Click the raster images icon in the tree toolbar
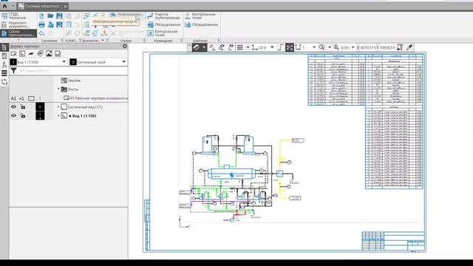473x266 pixels. (49, 54)
